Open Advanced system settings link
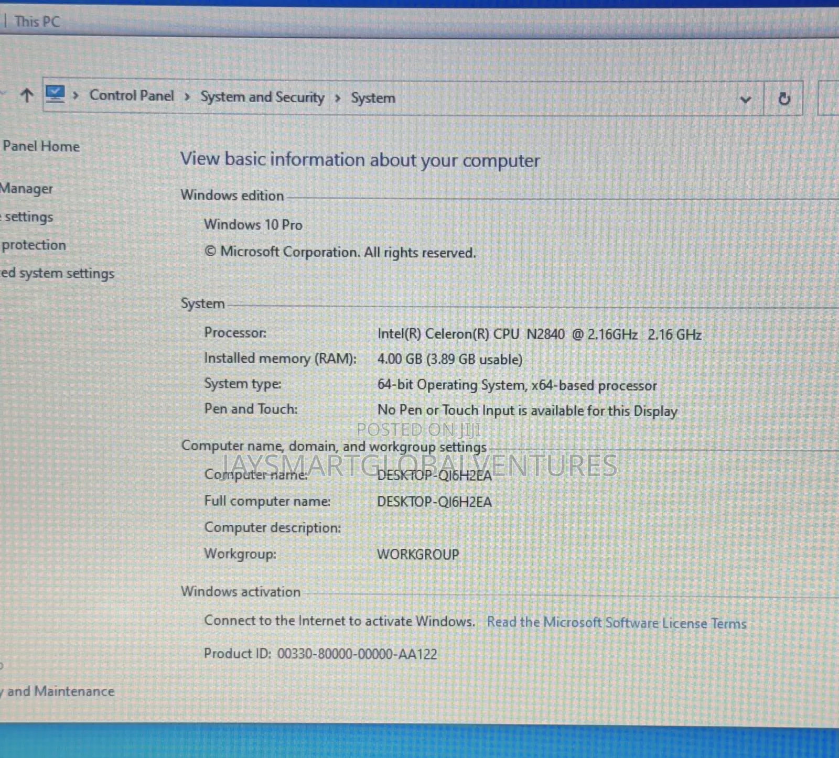Screen dimensions: 839x758 click(57, 273)
